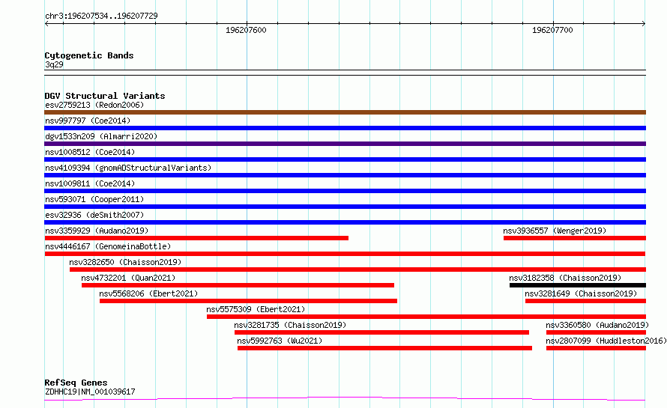Select nsv3281649 (Chaisson2019) variant label
This screenshot has width=667, height=408.
pyautogui.click(x=581, y=293)
